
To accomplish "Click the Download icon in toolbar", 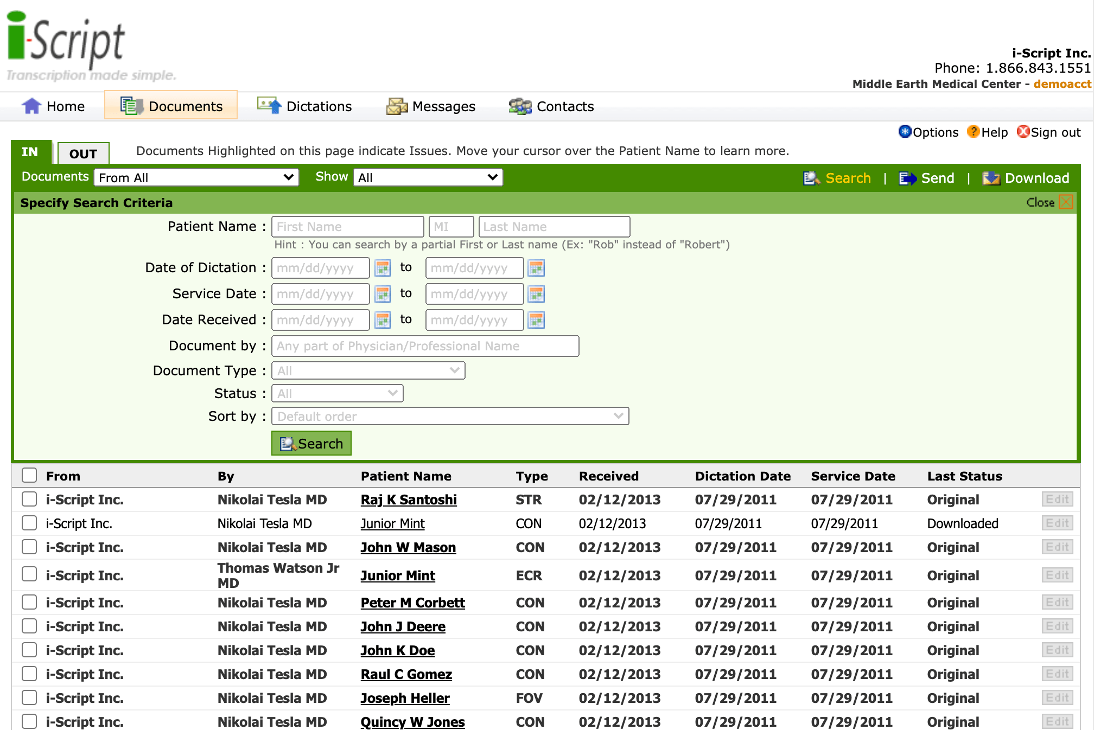I will click(x=991, y=178).
